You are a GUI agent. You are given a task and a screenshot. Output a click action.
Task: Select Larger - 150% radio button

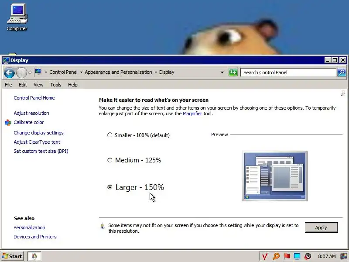(x=109, y=187)
